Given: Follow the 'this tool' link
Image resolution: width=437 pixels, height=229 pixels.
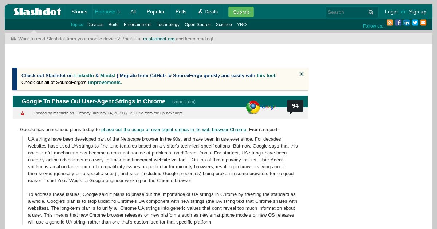Looking at the screenshot, I should point(266,76).
